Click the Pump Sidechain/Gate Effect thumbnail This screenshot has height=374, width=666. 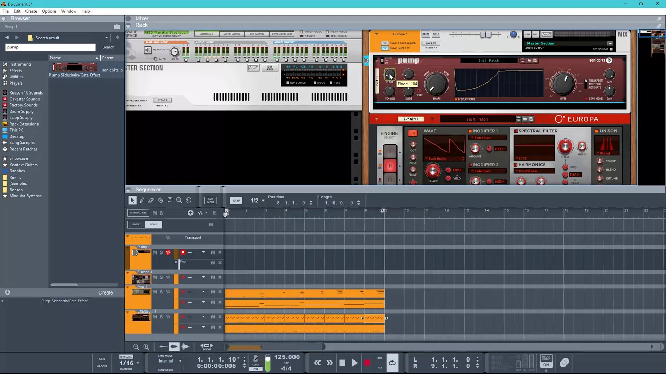coord(74,68)
